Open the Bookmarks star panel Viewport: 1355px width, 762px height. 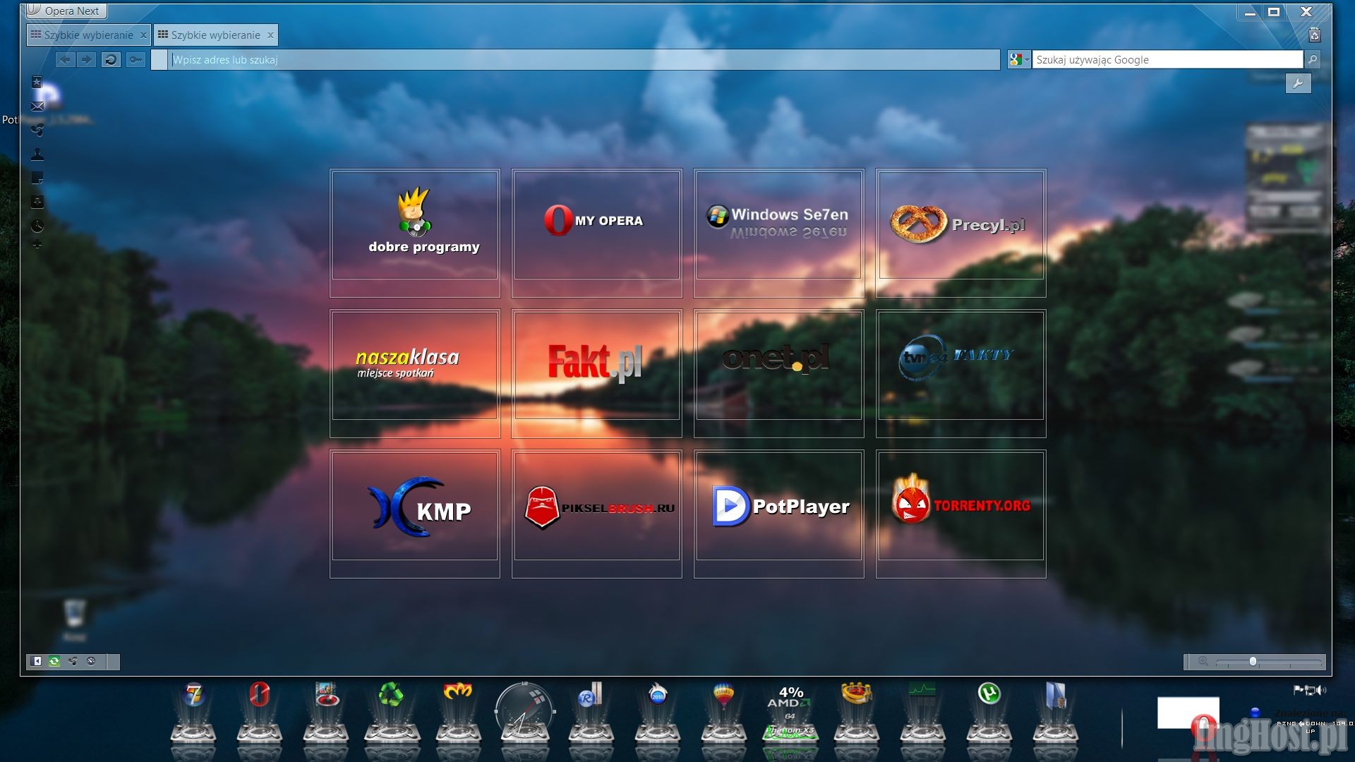[x=37, y=82]
